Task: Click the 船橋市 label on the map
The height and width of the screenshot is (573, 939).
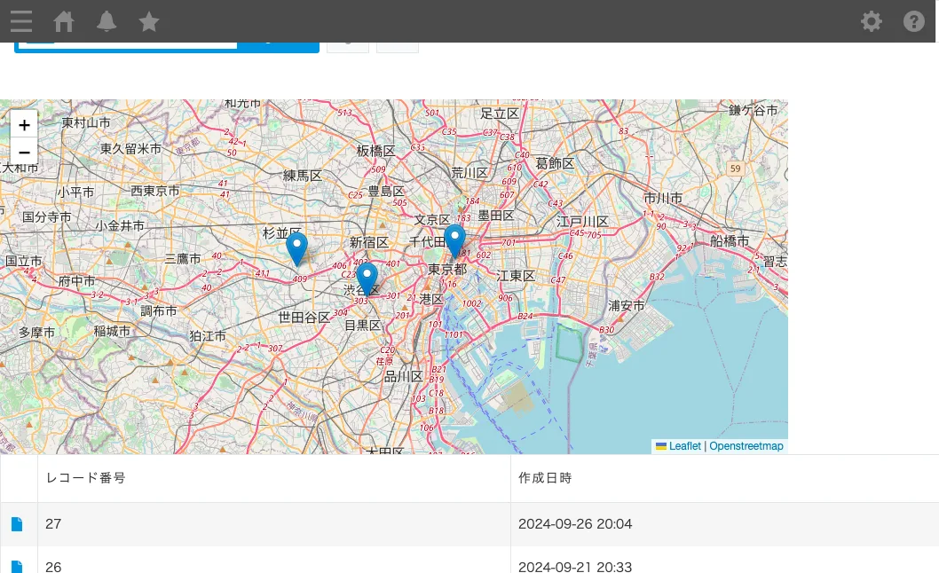Action: [x=730, y=240]
